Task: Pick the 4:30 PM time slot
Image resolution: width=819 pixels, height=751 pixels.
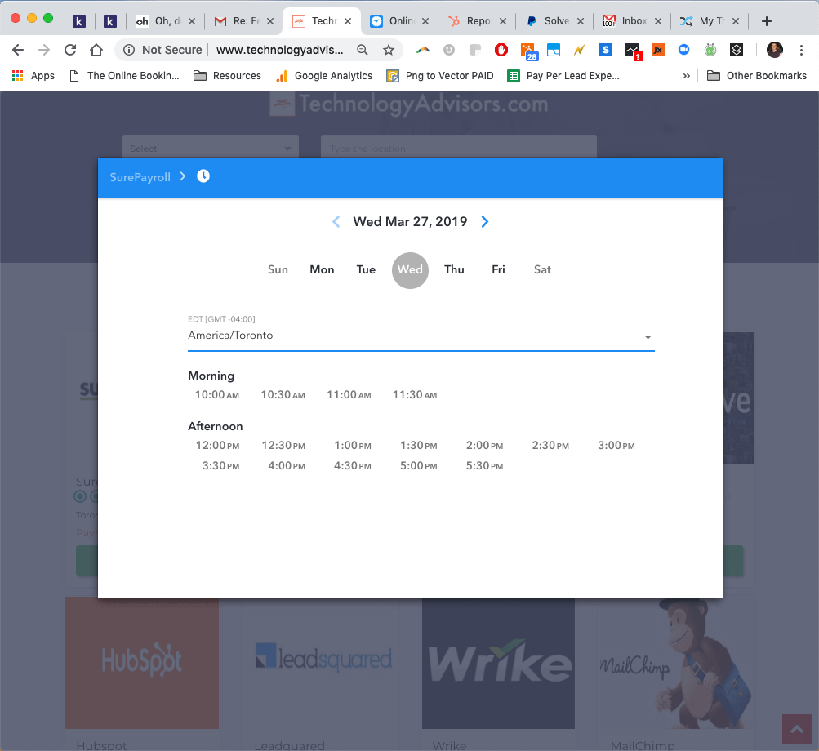Action: [353, 466]
